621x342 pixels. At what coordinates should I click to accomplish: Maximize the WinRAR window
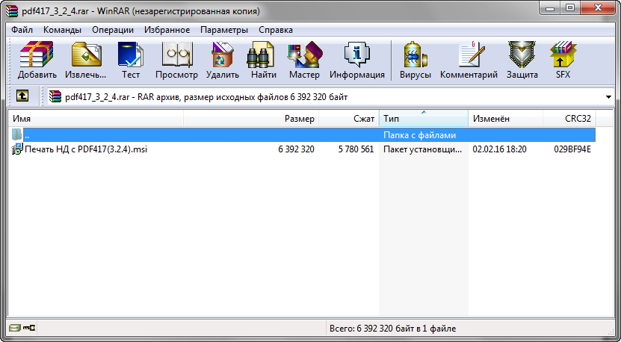pyautogui.click(x=570, y=8)
